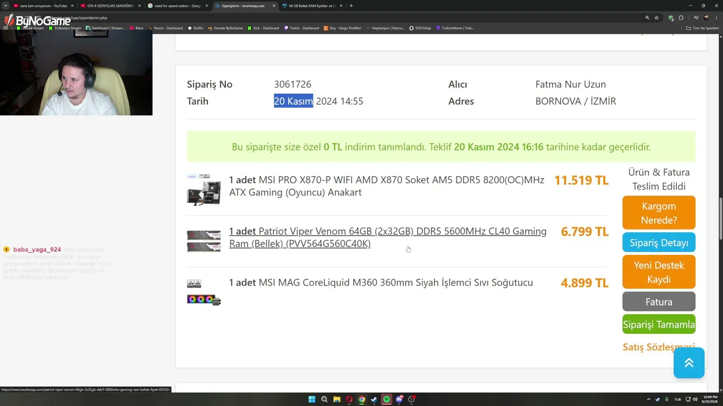Image resolution: width=723 pixels, height=406 pixels.
Task: Close the 'need for speed carbon' tab
Action: tap(207, 6)
